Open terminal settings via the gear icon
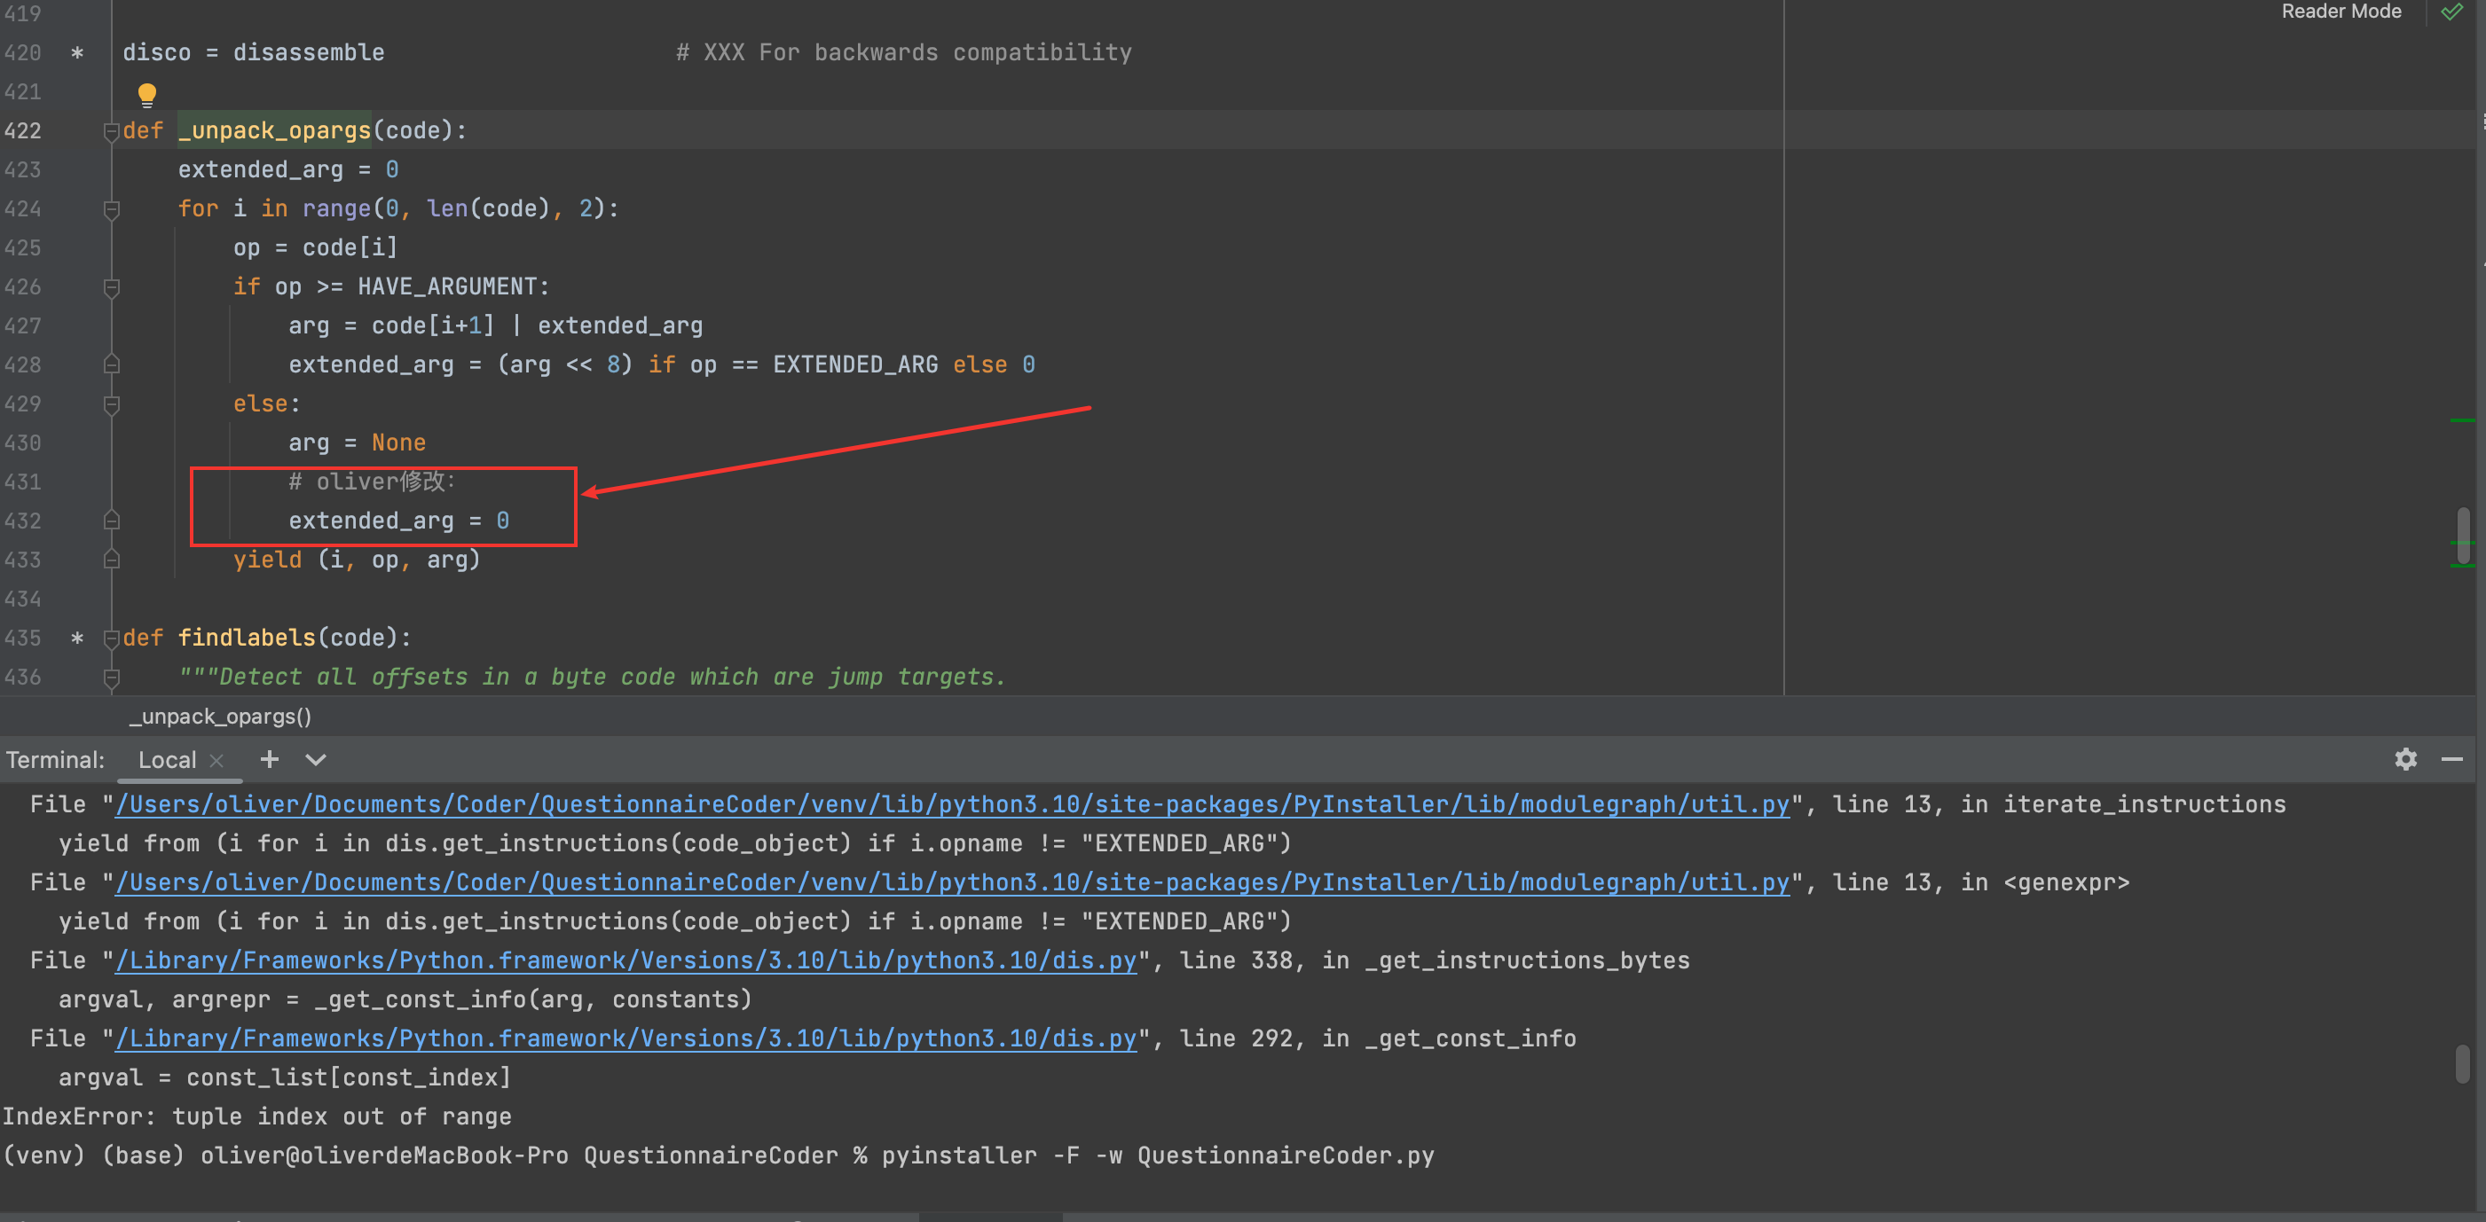The height and width of the screenshot is (1222, 2486). click(x=2405, y=760)
